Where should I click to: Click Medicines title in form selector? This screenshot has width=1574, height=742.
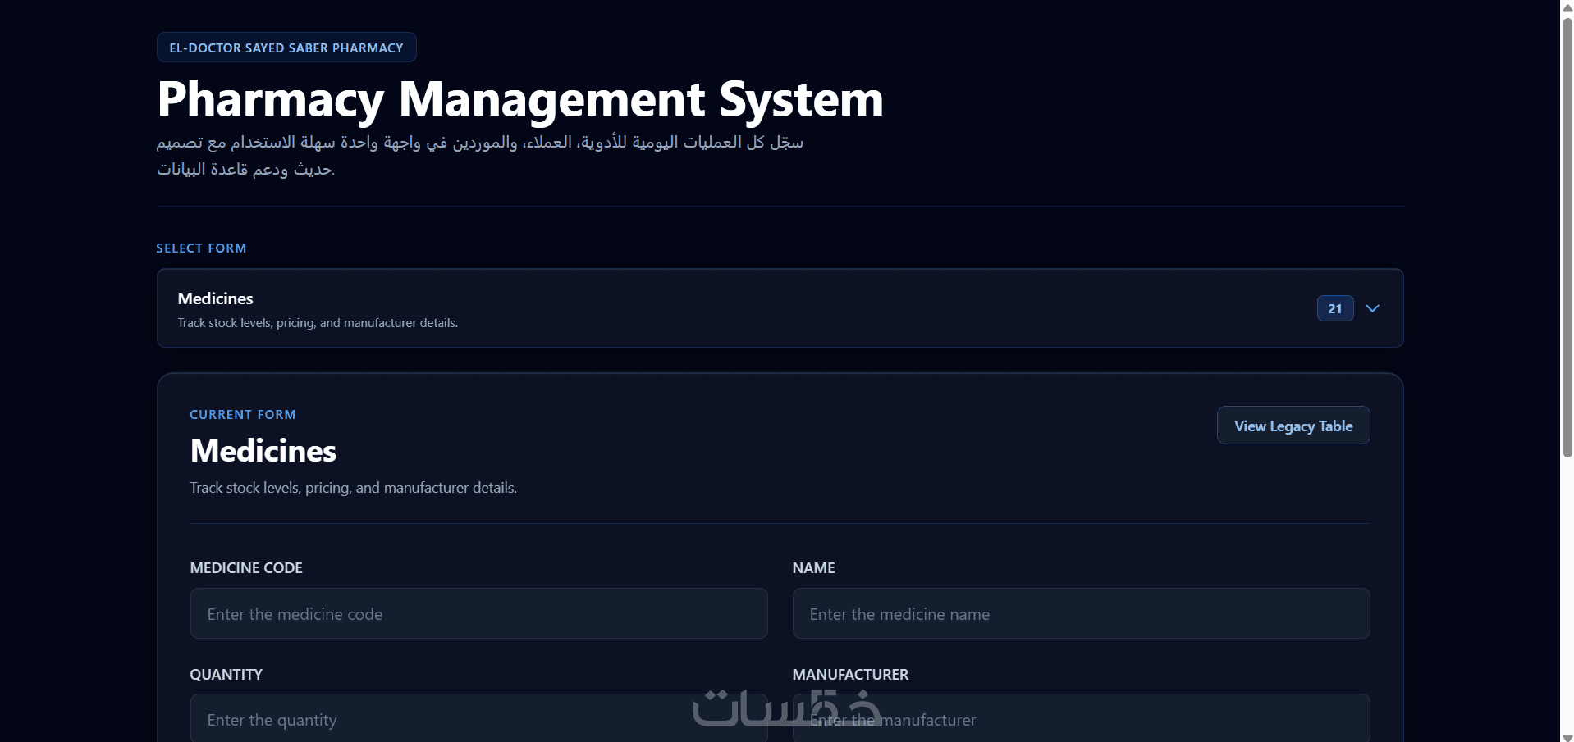coord(216,298)
